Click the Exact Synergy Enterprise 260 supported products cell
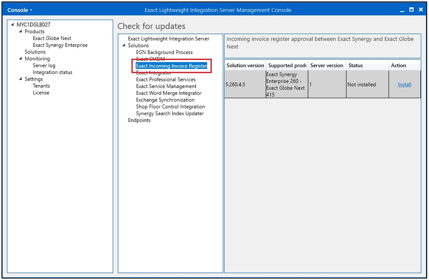Screen dimensions: 429x280 287,84
